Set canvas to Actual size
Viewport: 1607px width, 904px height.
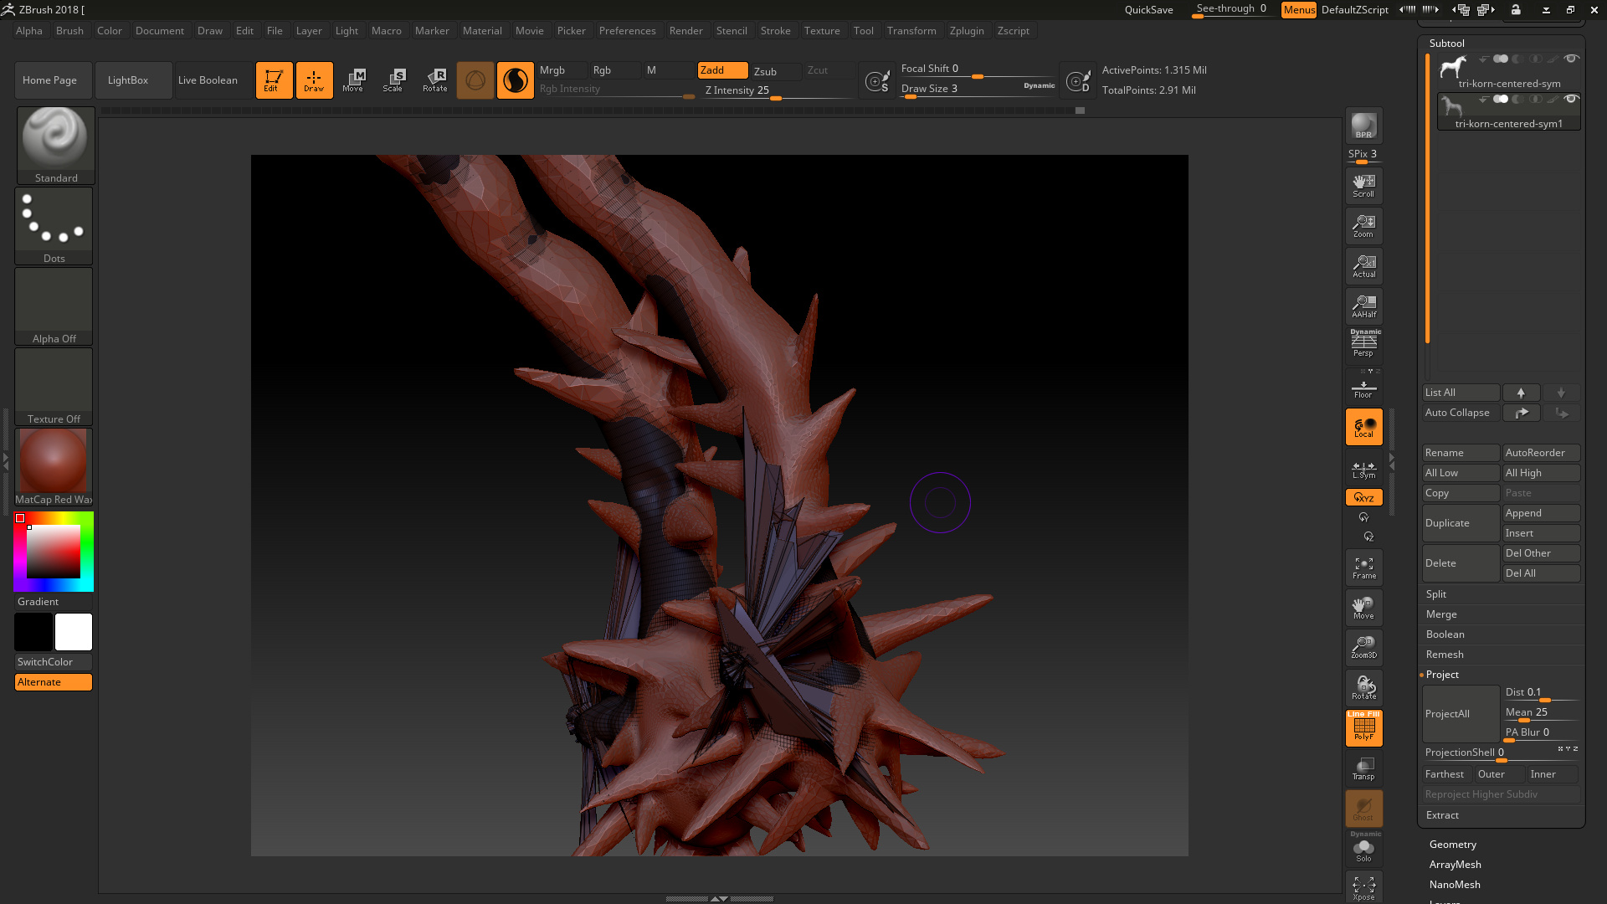point(1363,266)
